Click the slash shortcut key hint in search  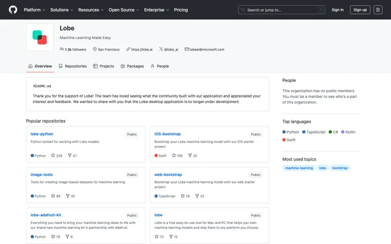coord(320,10)
